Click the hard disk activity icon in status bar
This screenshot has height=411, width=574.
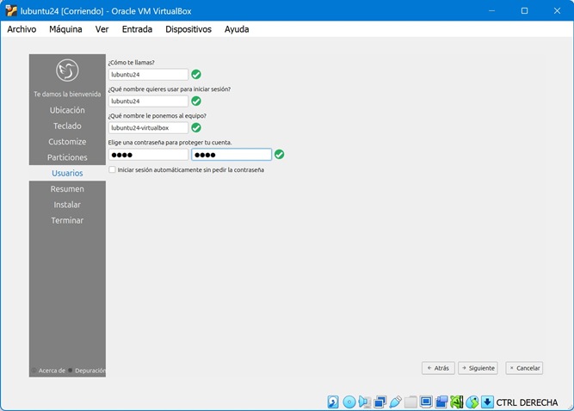point(333,402)
